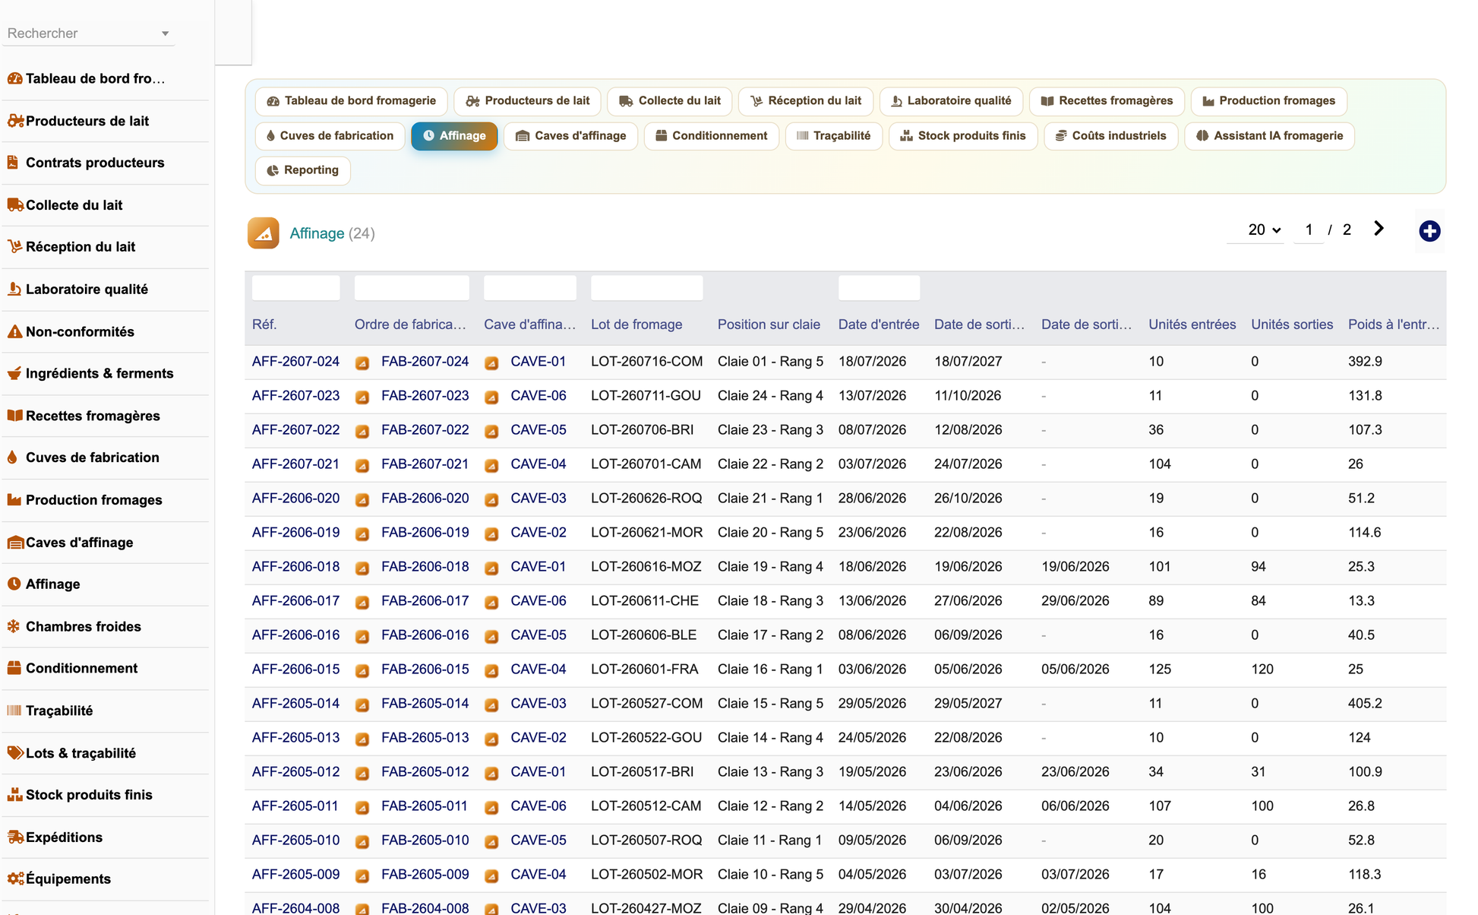The image size is (1478, 915).
Task: Open Non-conformités in the sidebar
Action: tap(80, 332)
